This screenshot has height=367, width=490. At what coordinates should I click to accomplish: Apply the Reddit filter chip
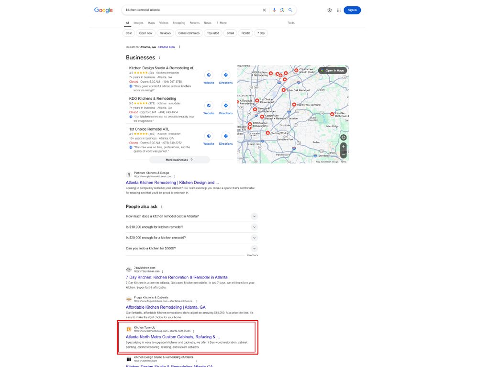tap(245, 33)
